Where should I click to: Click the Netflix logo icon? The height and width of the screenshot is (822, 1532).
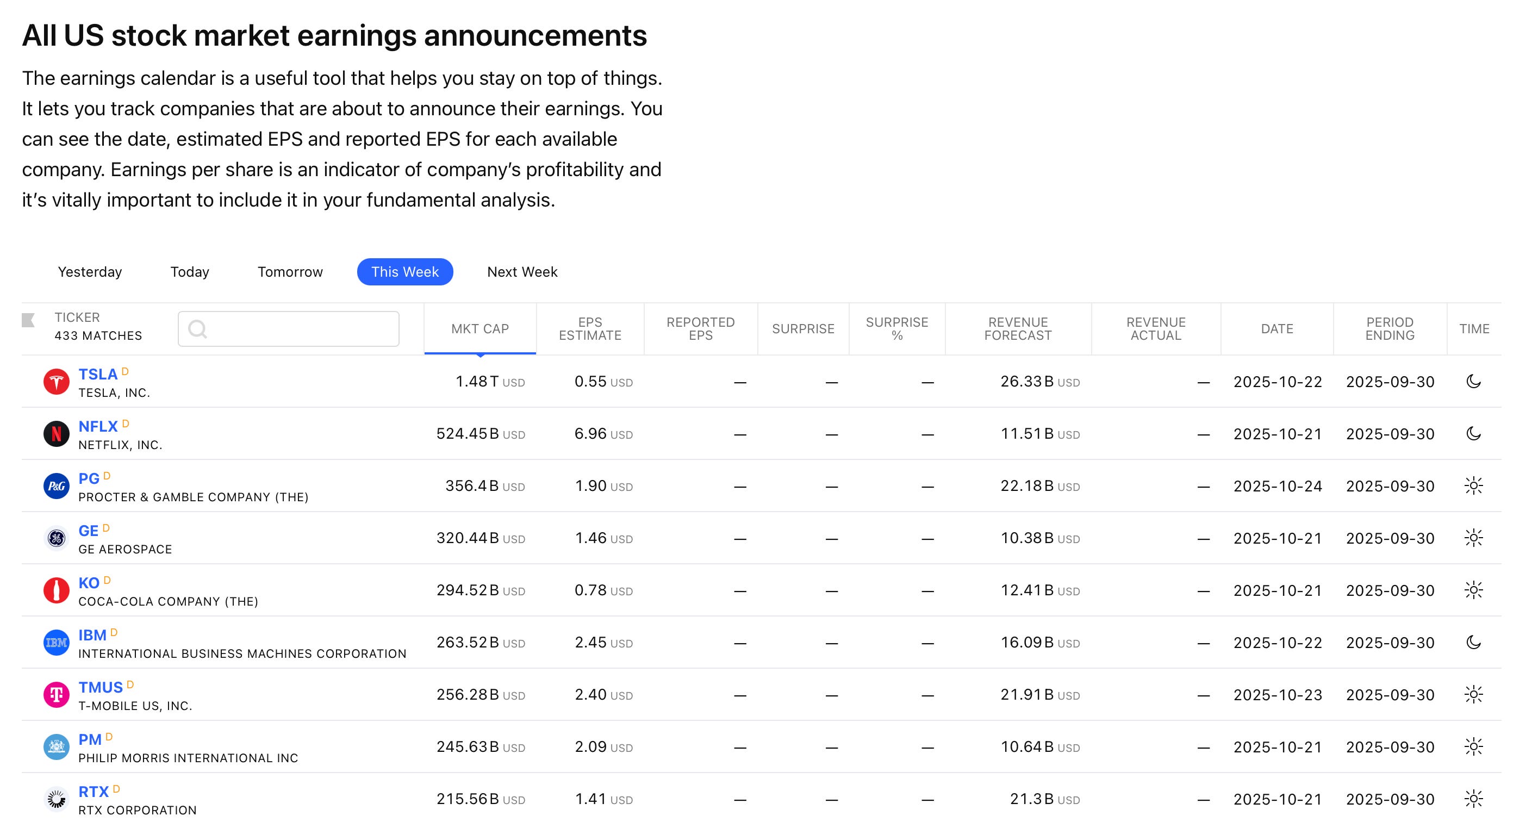[57, 434]
